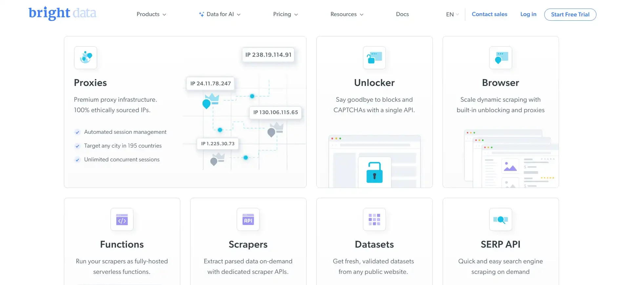Open the Data for AI menu
The height and width of the screenshot is (285, 621).
[220, 14]
